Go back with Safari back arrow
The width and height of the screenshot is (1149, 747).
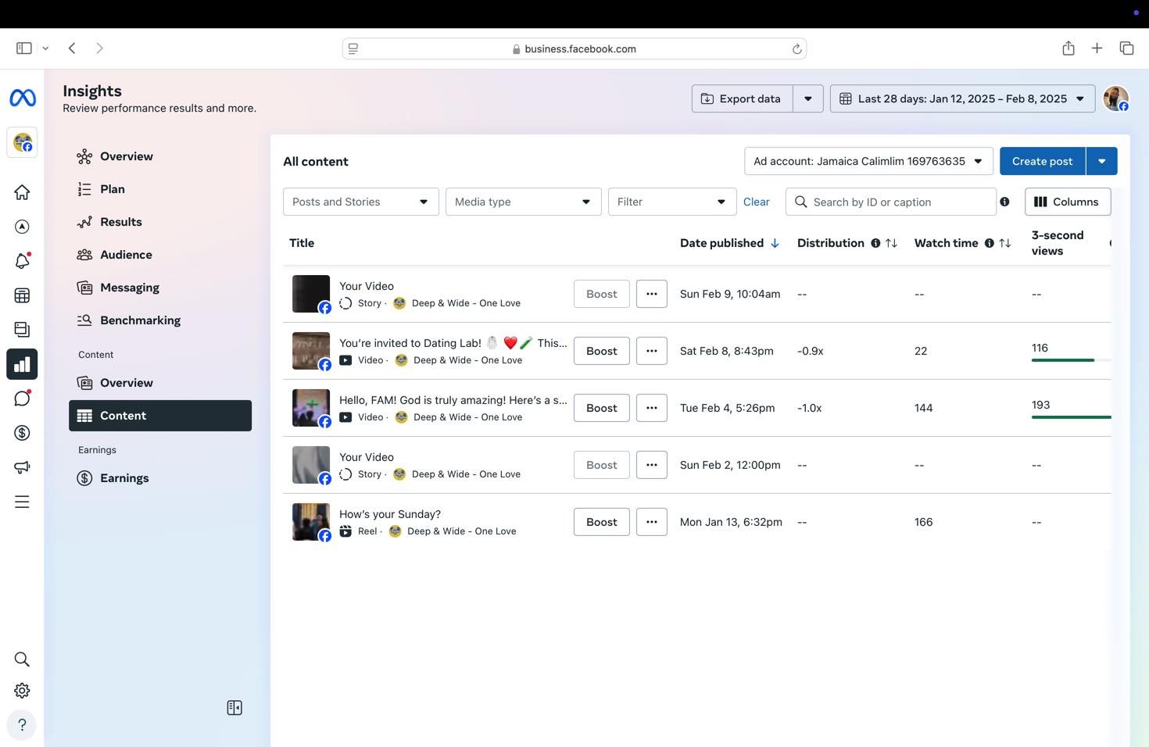(72, 48)
